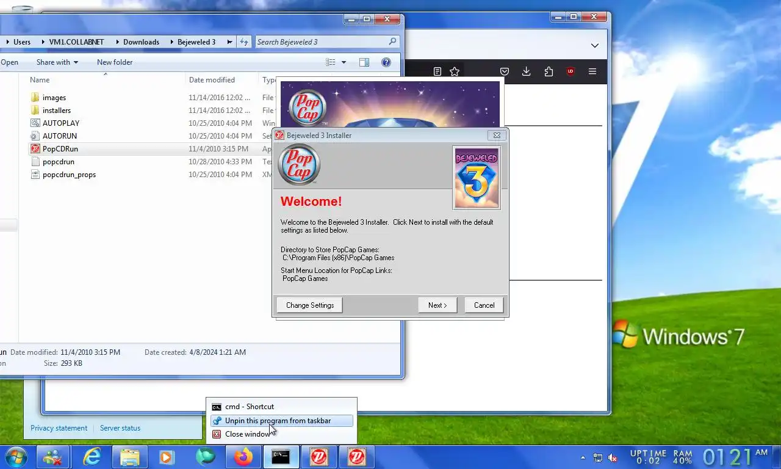Cancel the Bejeweled 3 installation
This screenshot has height=469, width=781.
click(484, 305)
